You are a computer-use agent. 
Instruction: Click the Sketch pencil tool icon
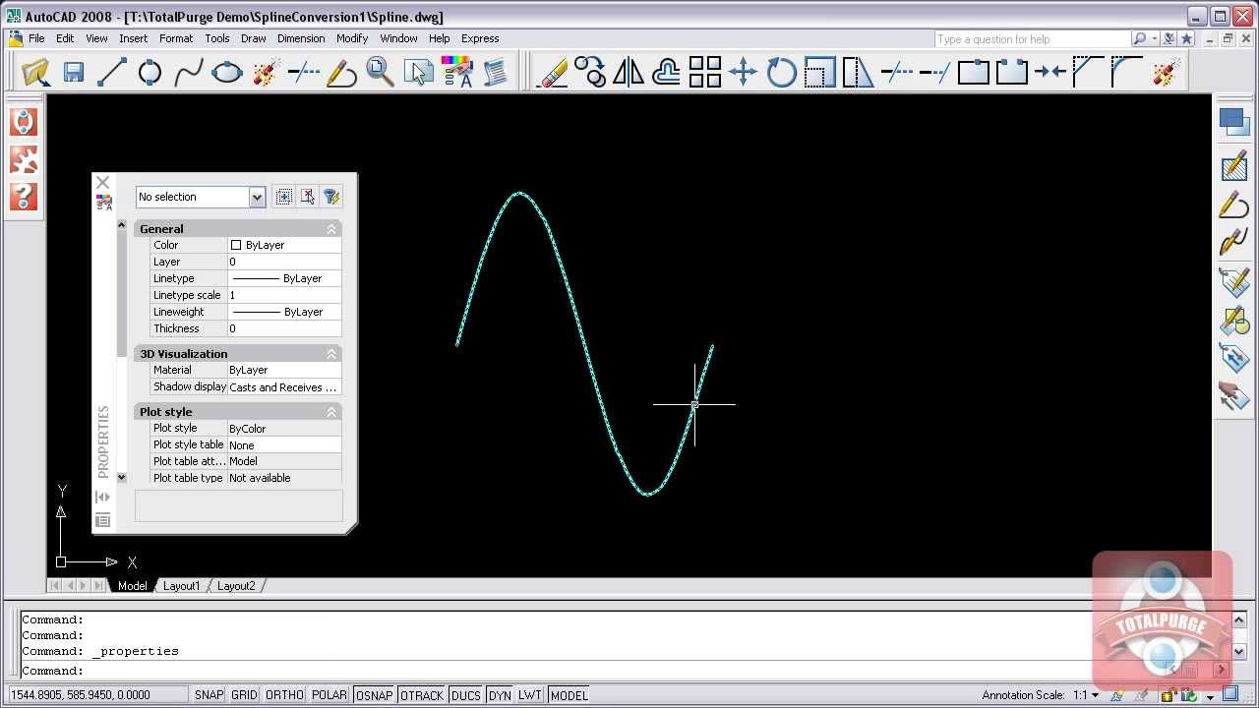[x=341, y=72]
